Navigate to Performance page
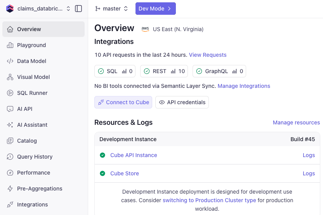The height and width of the screenshot is (215, 323). [x=43, y=173]
